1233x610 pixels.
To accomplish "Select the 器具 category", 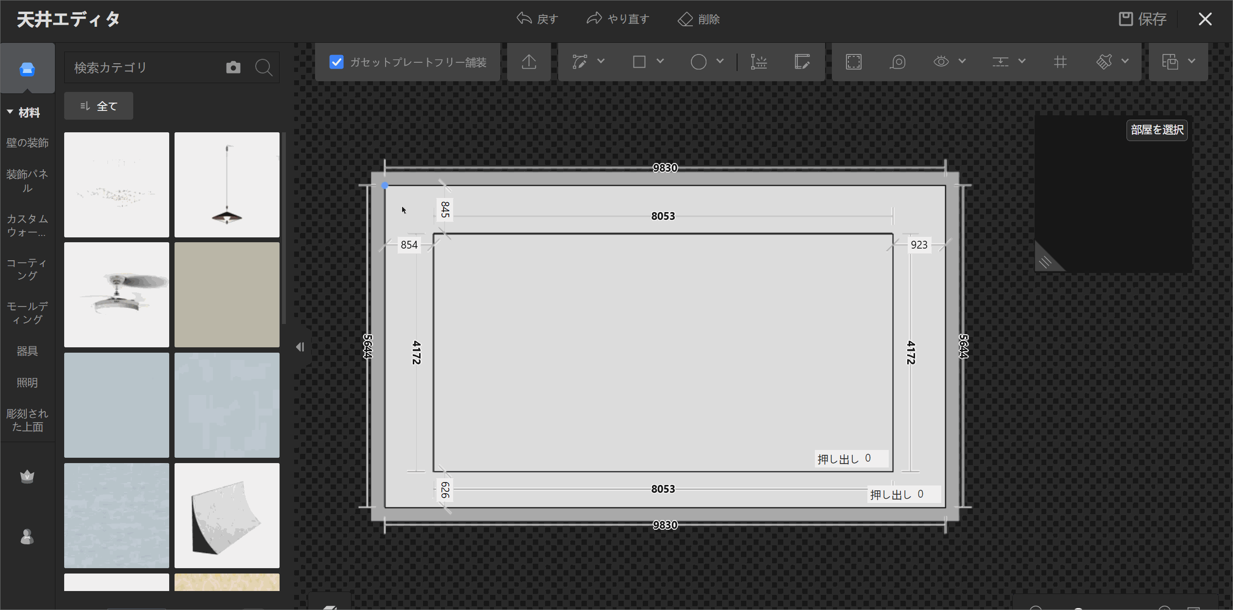I will tap(27, 351).
